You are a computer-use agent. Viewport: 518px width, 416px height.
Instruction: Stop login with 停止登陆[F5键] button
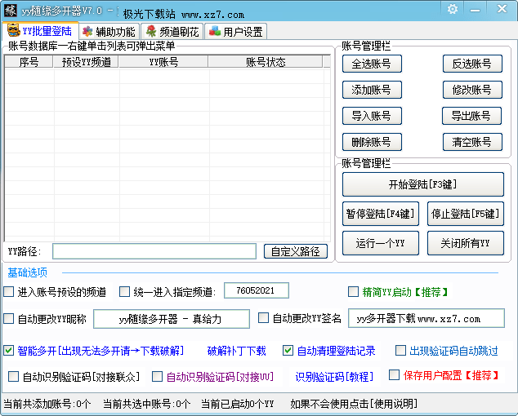tap(466, 214)
